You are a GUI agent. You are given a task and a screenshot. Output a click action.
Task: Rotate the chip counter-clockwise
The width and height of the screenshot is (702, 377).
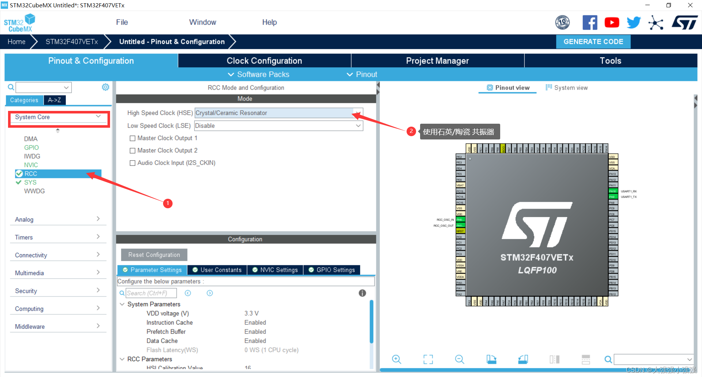pyautogui.click(x=523, y=359)
